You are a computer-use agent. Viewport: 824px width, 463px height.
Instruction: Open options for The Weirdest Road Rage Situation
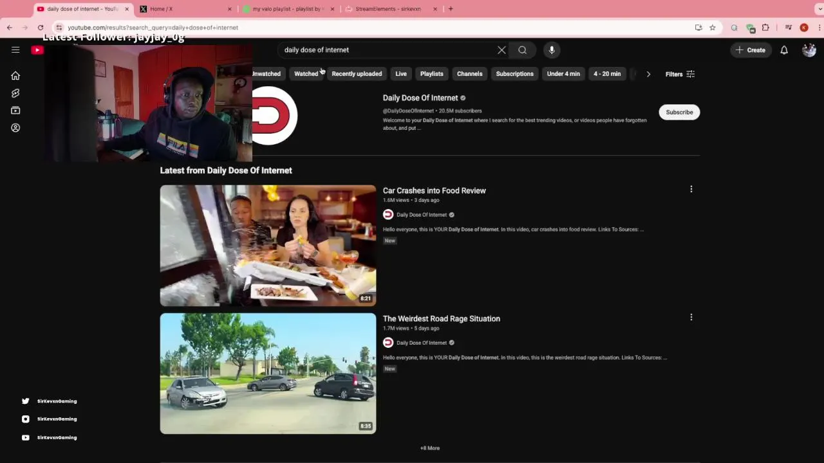click(x=691, y=317)
